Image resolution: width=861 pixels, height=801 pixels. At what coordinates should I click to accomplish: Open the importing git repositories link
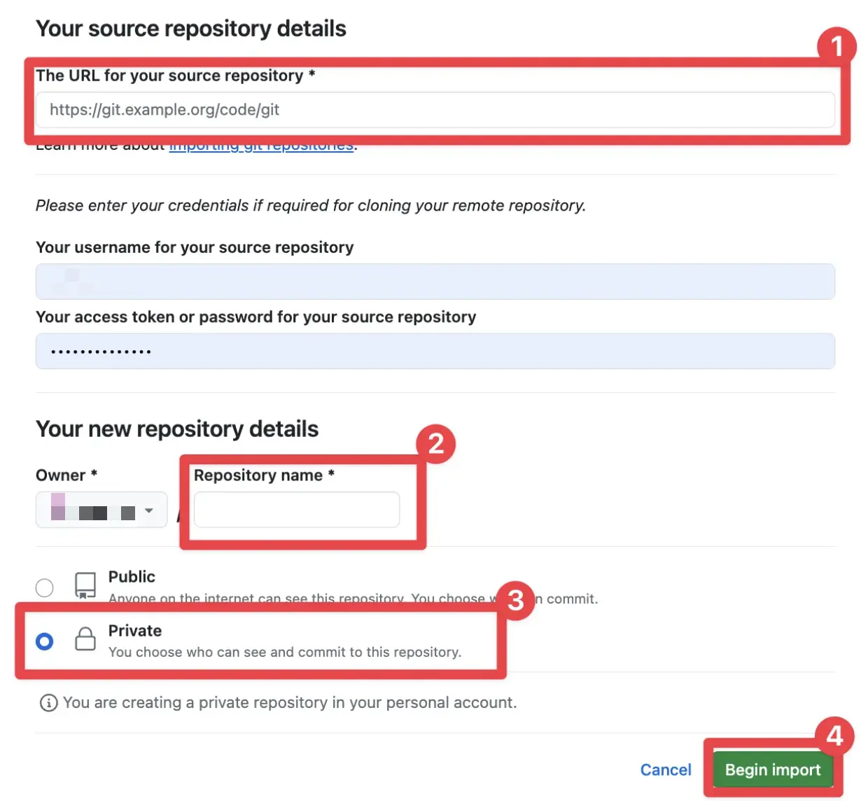[261, 147]
